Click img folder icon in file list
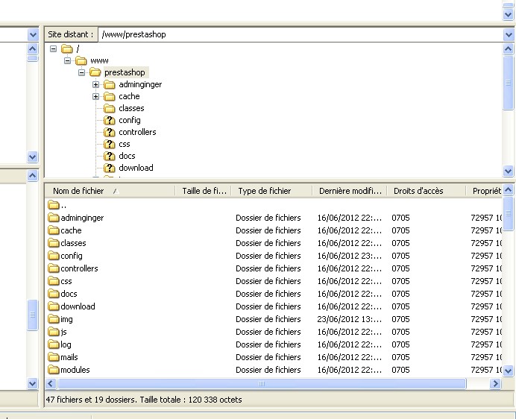Screen dimensions: 516x419 click(53, 319)
